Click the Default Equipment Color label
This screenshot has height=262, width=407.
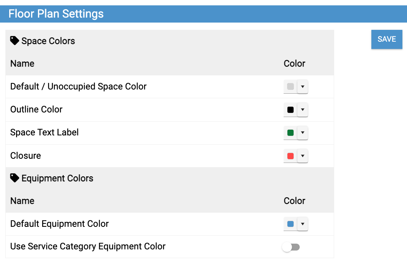coord(59,224)
